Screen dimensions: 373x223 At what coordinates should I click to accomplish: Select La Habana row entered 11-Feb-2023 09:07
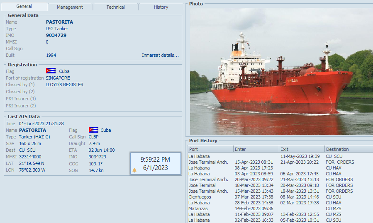tap(280, 214)
